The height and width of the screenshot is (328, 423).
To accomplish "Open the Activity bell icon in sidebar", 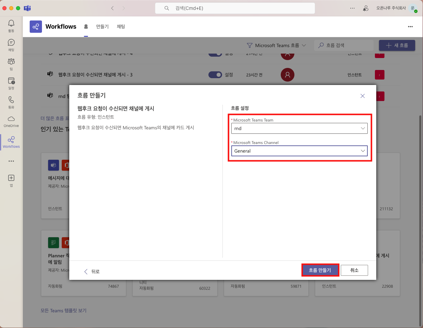I will pos(11,23).
